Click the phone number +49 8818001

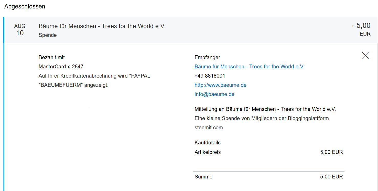point(210,76)
